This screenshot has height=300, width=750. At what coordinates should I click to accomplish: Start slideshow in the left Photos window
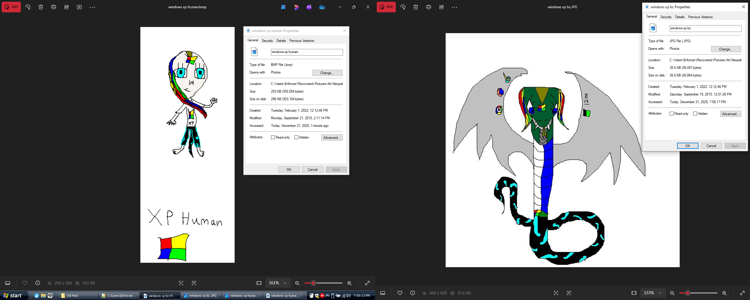coord(79,7)
